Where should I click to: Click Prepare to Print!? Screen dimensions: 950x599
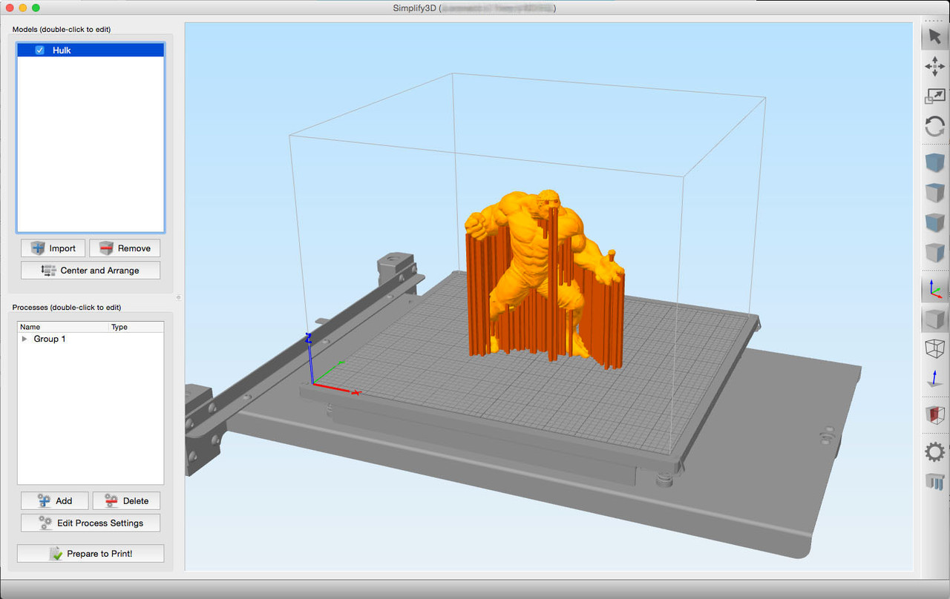[x=91, y=554]
